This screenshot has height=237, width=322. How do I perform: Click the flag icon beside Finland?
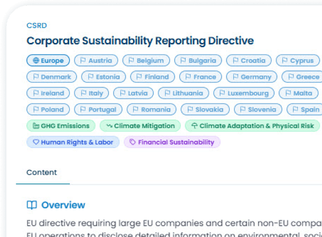pos(139,77)
